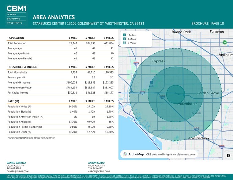Click the Population Pacific Islander (%) row label

pos(25,127)
